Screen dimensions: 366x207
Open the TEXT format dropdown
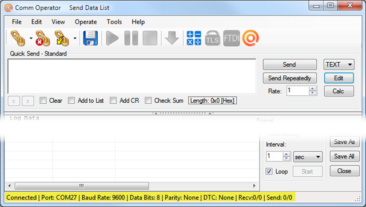click(x=339, y=64)
